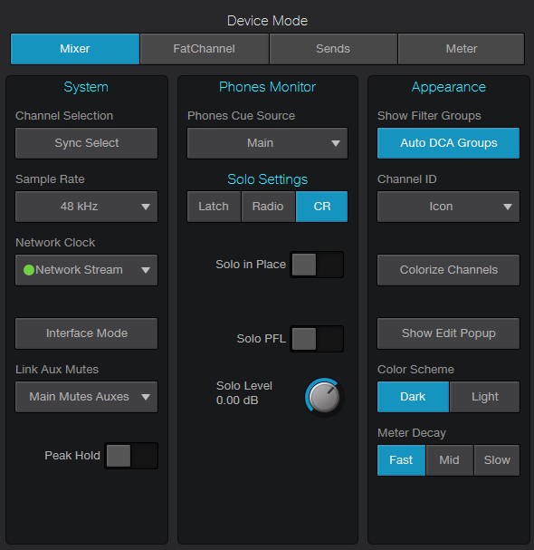Toggle the Solo in Place switch
This screenshot has width=534, height=550.
[x=317, y=265]
